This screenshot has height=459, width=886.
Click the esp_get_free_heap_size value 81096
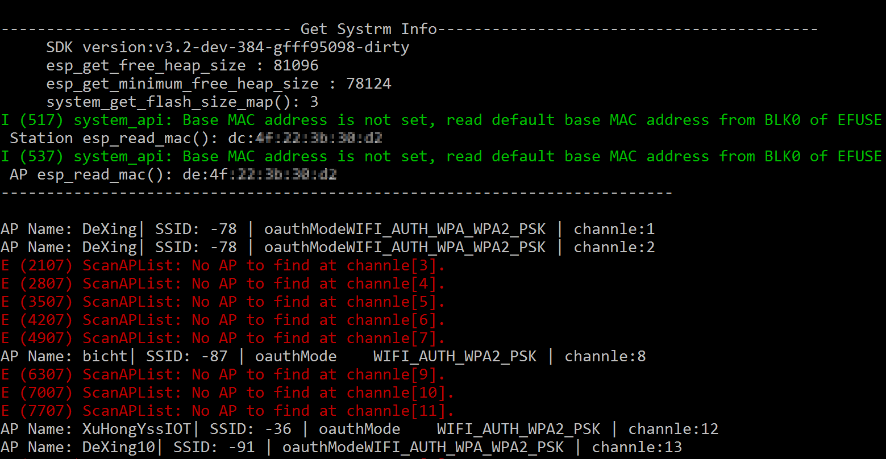click(296, 65)
